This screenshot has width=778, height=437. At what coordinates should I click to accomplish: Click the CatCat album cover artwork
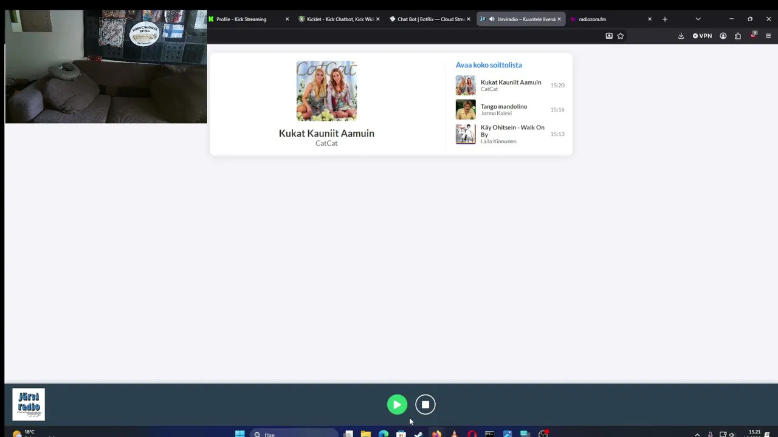pyautogui.click(x=326, y=91)
